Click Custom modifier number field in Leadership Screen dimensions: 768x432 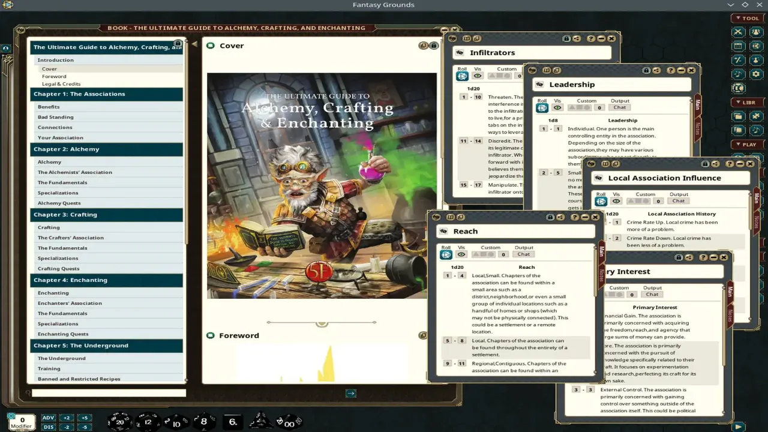(599, 108)
